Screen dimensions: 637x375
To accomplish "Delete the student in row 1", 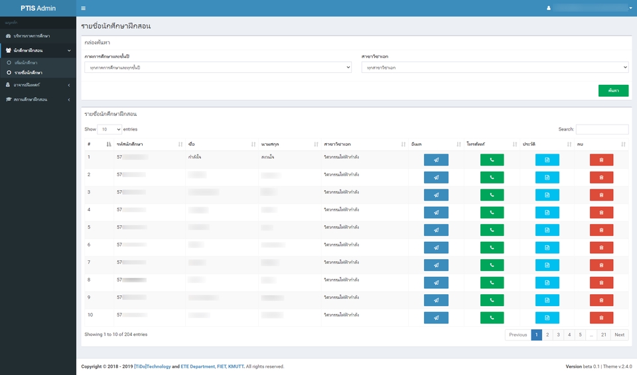I will 601,160.
